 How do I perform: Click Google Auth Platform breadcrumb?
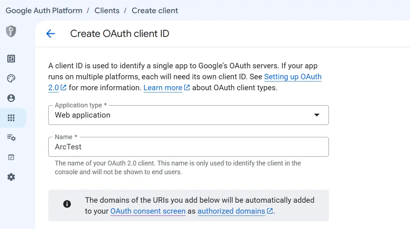click(44, 11)
